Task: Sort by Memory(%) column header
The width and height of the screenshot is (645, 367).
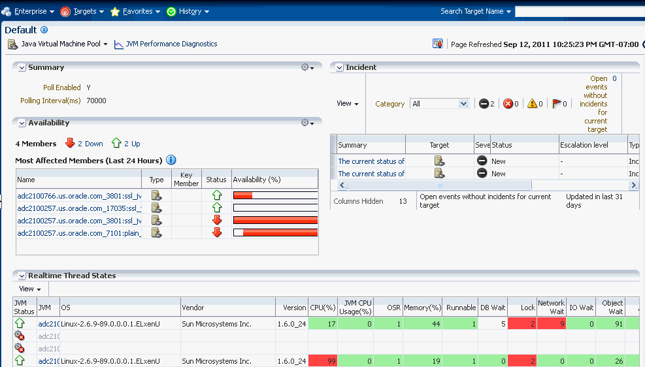Action: pyautogui.click(x=422, y=308)
